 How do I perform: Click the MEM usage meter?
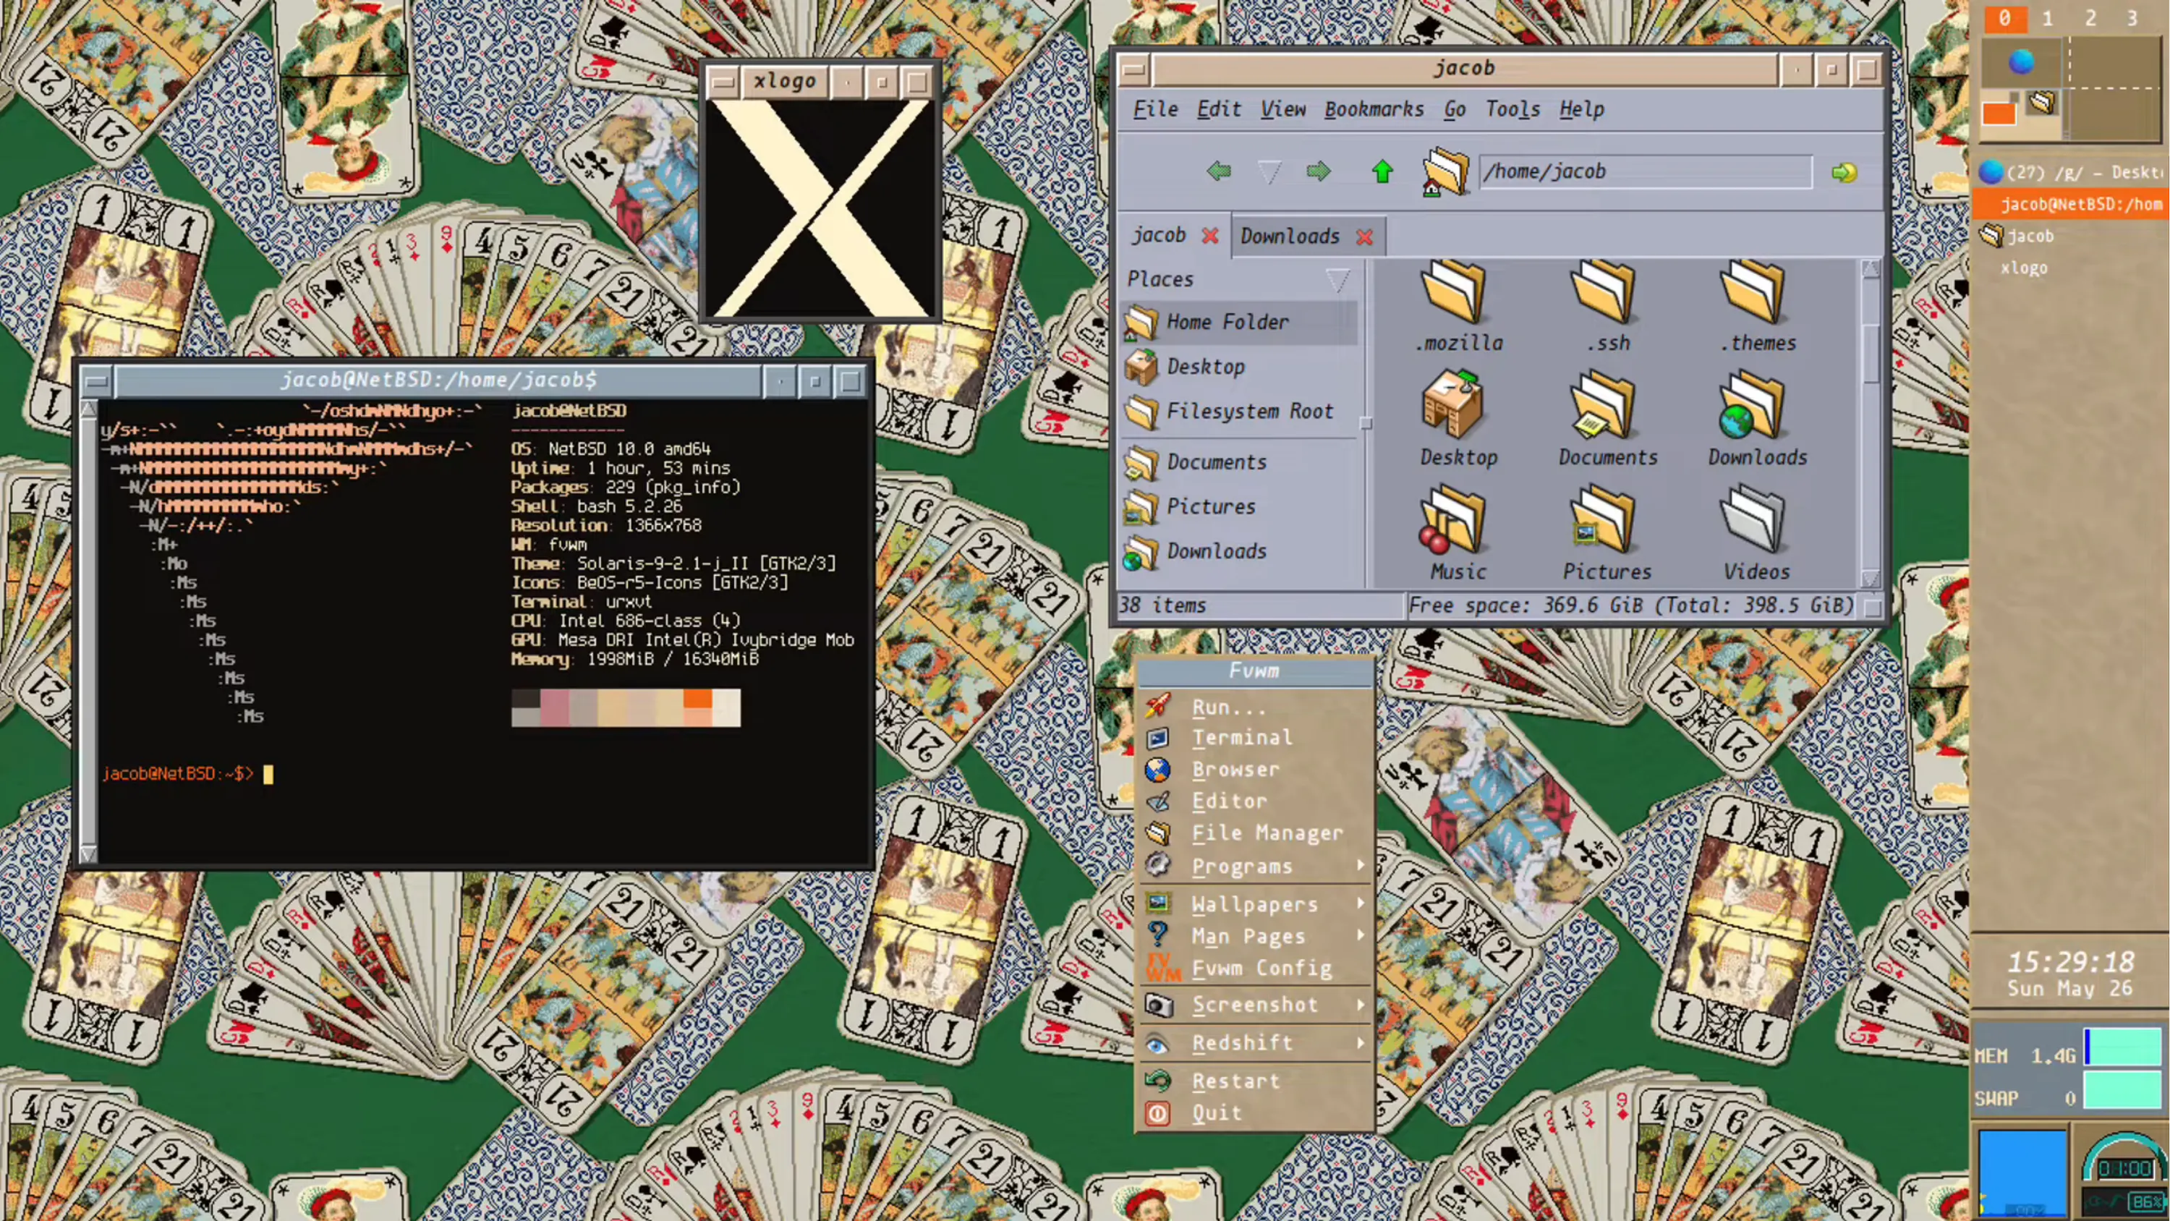click(2122, 1046)
